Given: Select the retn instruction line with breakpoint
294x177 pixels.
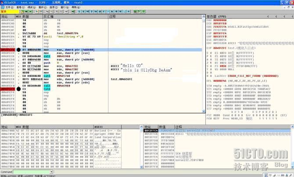Looking at the screenshot, I should pos(101,89).
